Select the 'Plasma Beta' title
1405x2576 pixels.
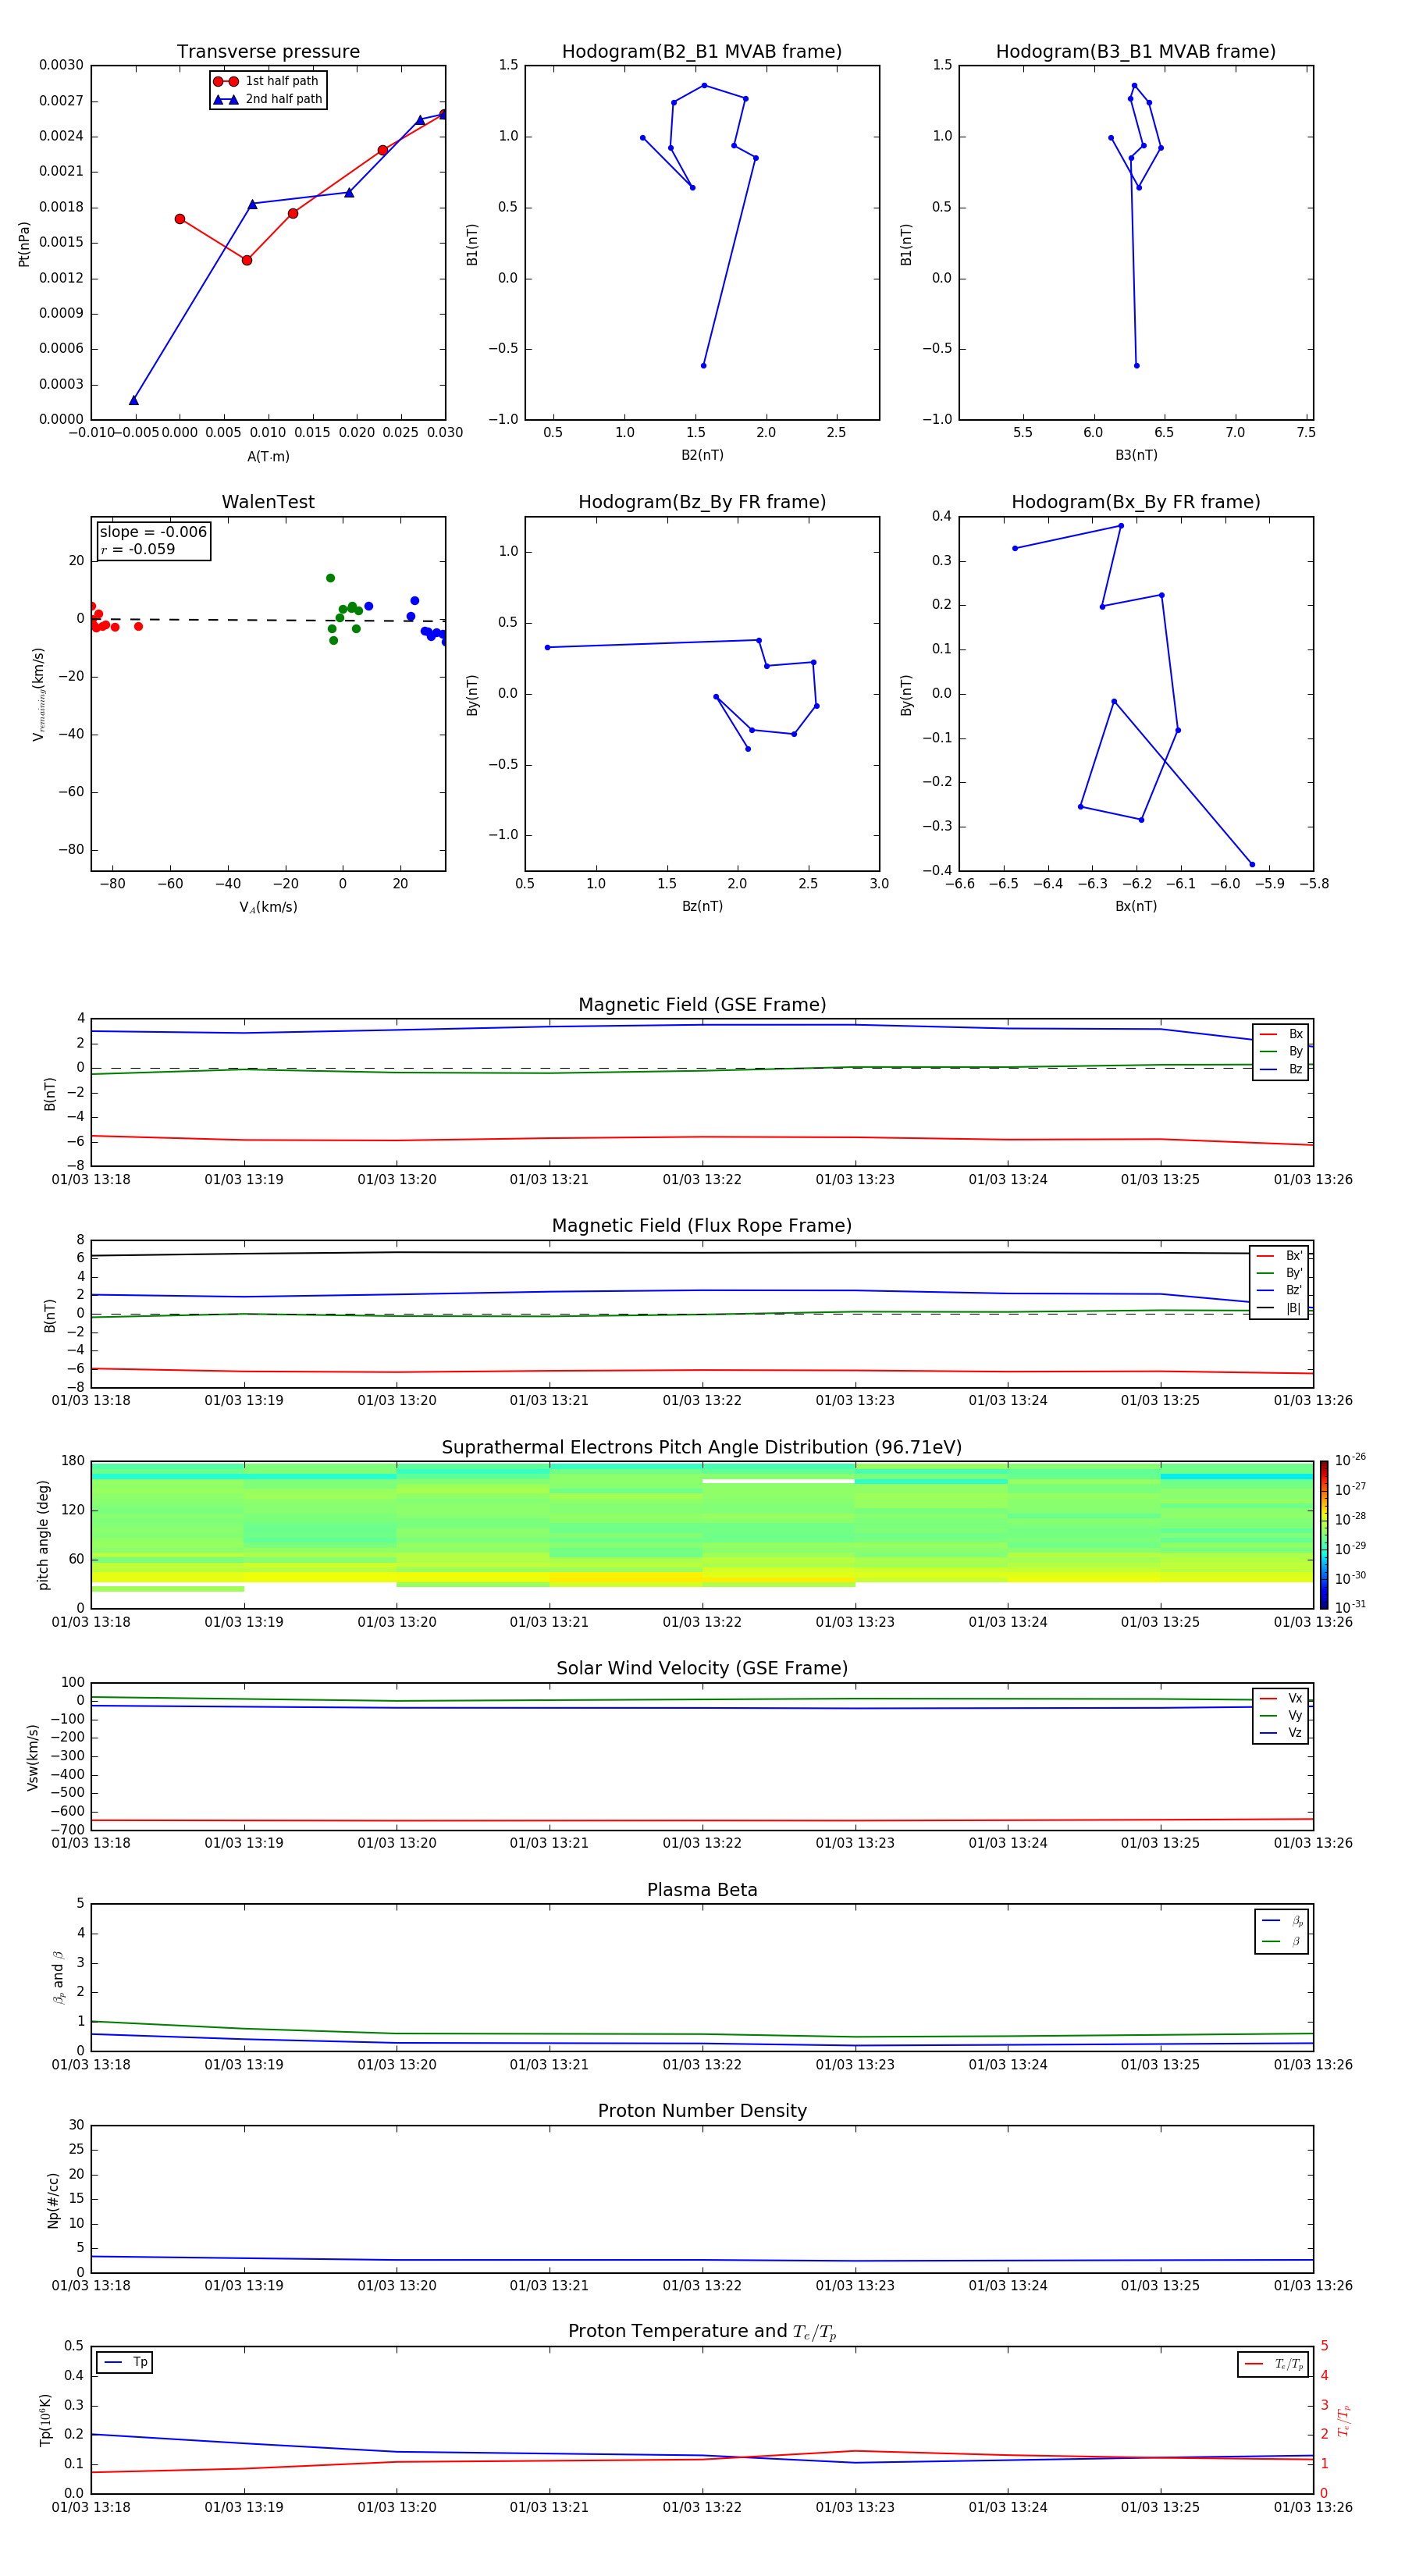pos(702,1890)
